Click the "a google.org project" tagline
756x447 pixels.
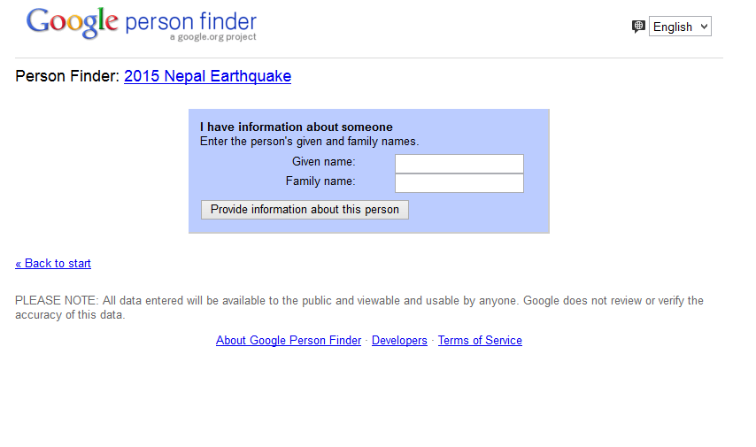[x=213, y=37]
